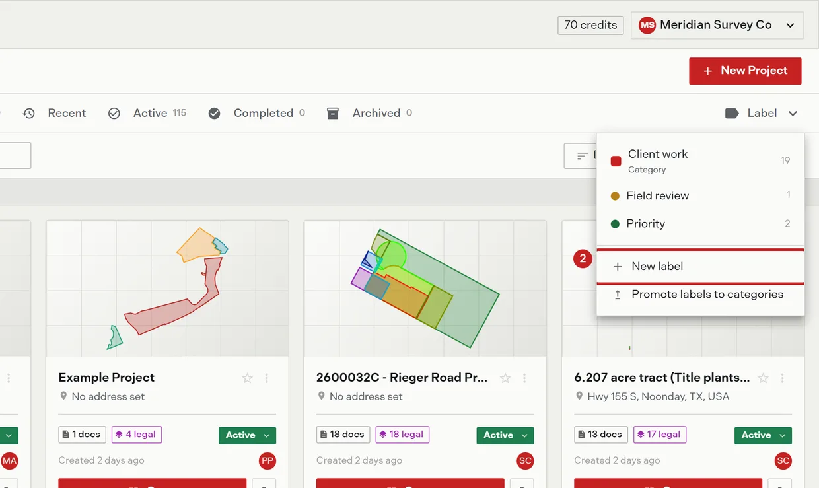Collapse the Label dropdown chevron
The image size is (819, 488).
click(x=793, y=114)
